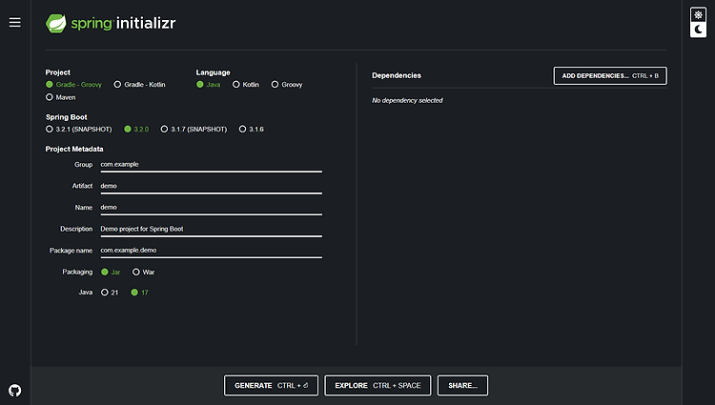The height and width of the screenshot is (405, 715).
Task: Click the Project Metadata heading
Action: point(74,149)
